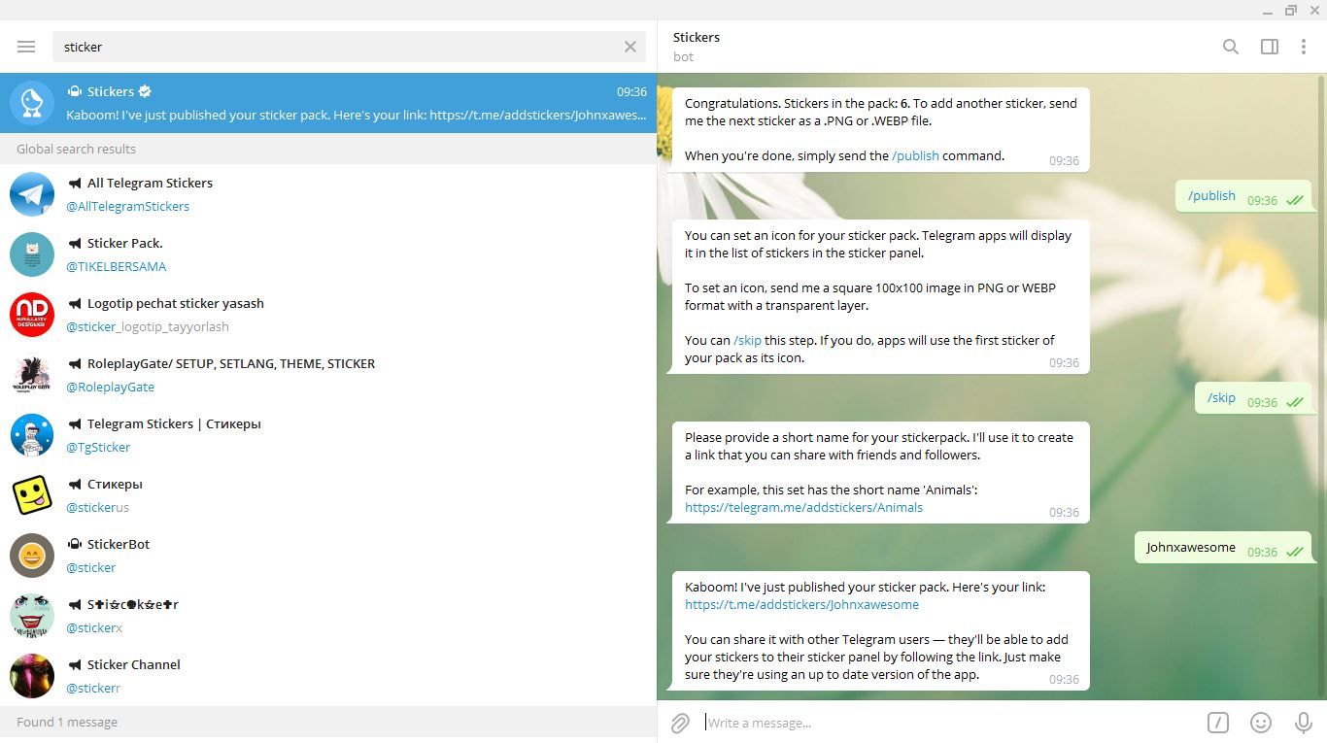This screenshot has height=743, width=1327.
Task: Attach a file with the paperclip icon
Action: click(x=680, y=723)
